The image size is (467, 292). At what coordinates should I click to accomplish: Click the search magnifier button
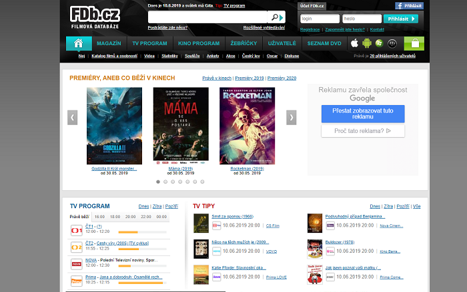[276, 17]
